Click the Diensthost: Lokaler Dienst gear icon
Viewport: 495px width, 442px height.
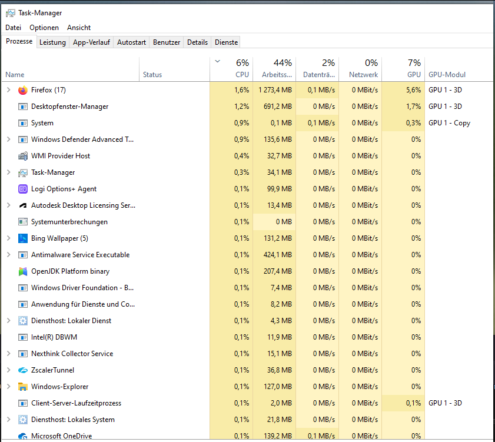click(23, 321)
